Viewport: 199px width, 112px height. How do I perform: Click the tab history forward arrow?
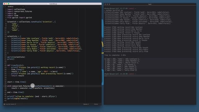point(5,7)
